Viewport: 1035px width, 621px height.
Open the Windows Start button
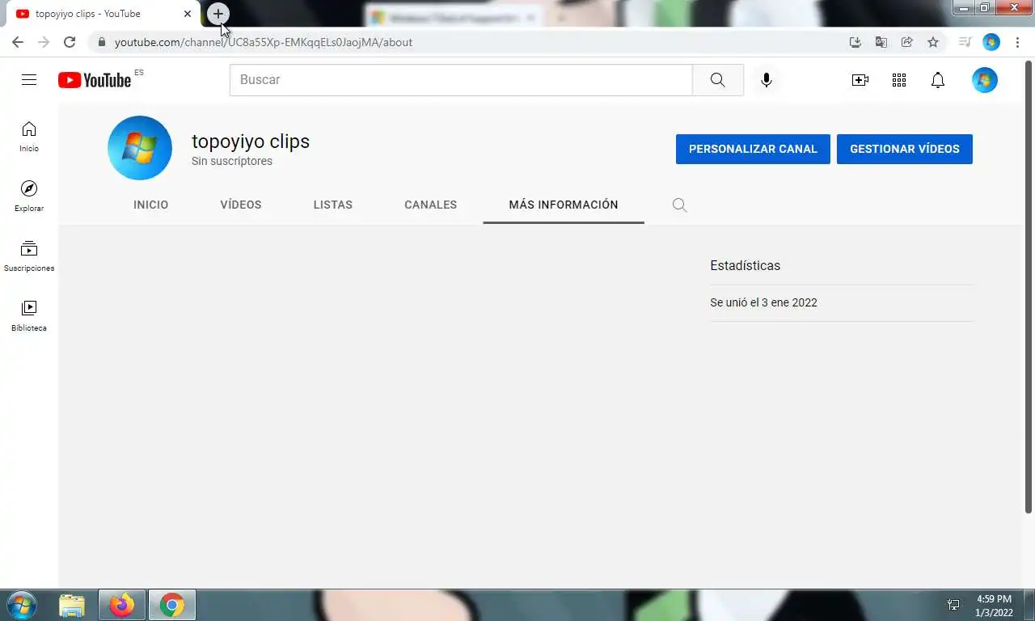(21, 605)
